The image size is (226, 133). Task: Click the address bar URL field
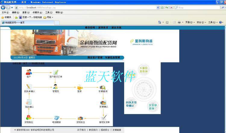pos(86,8)
